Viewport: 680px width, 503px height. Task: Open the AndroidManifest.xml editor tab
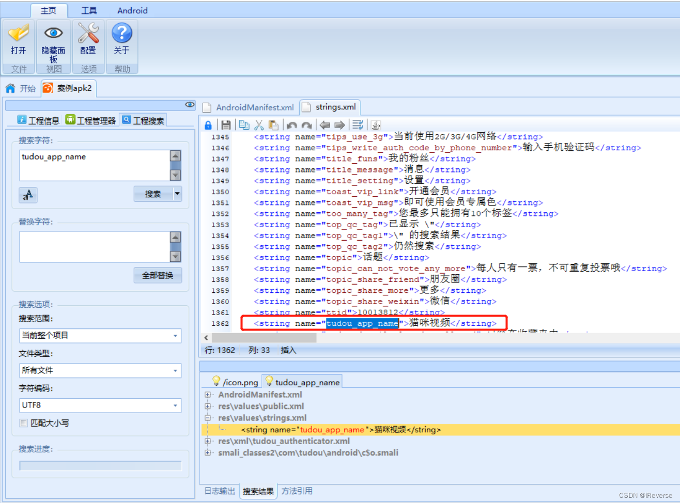249,107
